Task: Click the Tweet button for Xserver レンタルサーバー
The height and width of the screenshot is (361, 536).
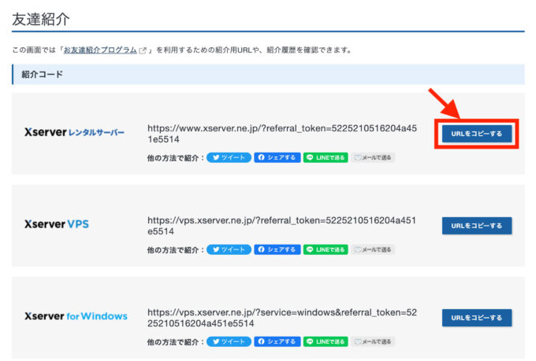Action: point(229,157)
